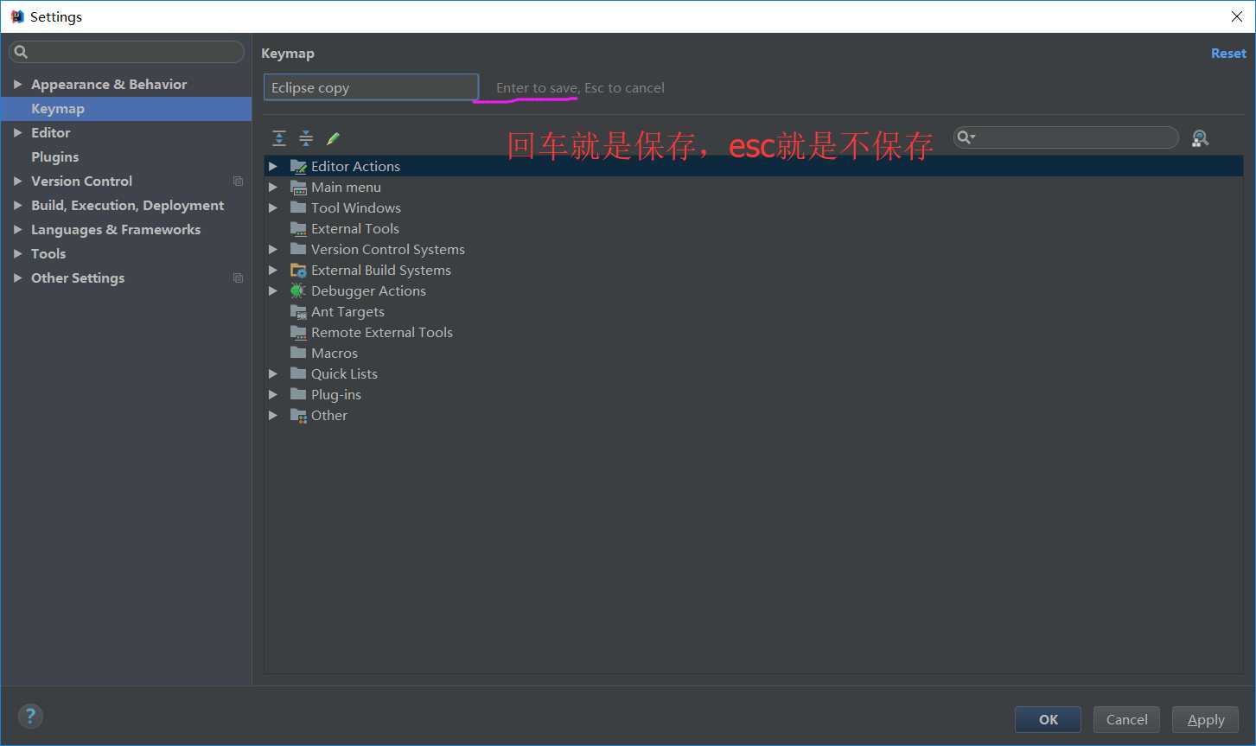The image size is (1256, 746).
Task: Click the project-level icon beside Version Control
Action: [x=238, y=181]
